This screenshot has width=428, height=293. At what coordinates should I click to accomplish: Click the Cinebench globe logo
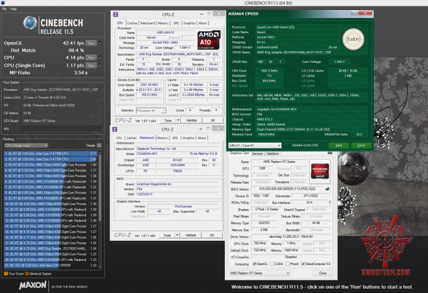pyautogui.click(x=30, y=23)
